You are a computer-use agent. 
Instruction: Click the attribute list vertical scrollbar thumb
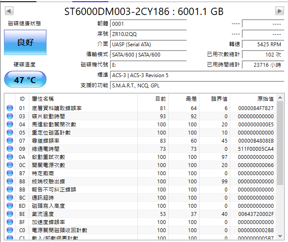pos(280,143)
